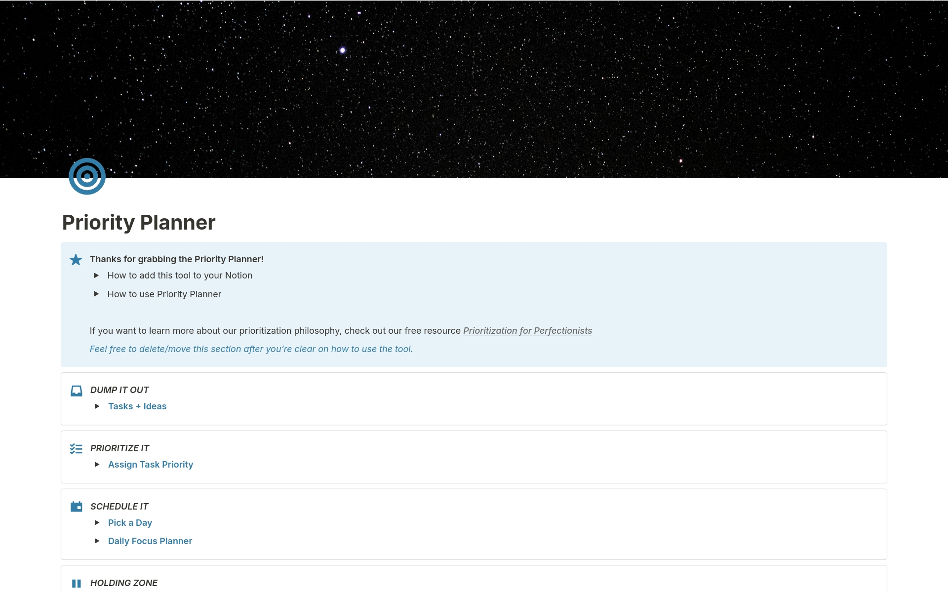Click the italic 'Feel free to delete/move this section' note

(x=251, y=349)
